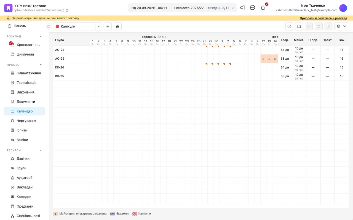
Task: Collapse the sidebar with the toggle icon
Action: [x=49, y=26]
